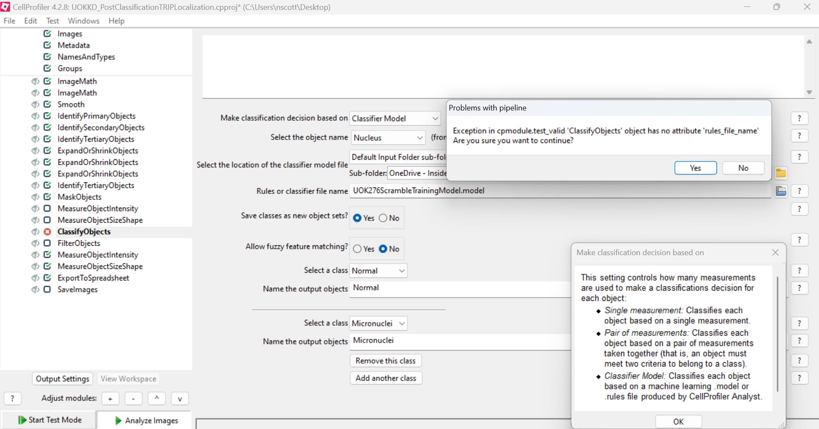Click the file browse icon next to rules file name
The height and width of the screenshot is (429, 819).
781,191
